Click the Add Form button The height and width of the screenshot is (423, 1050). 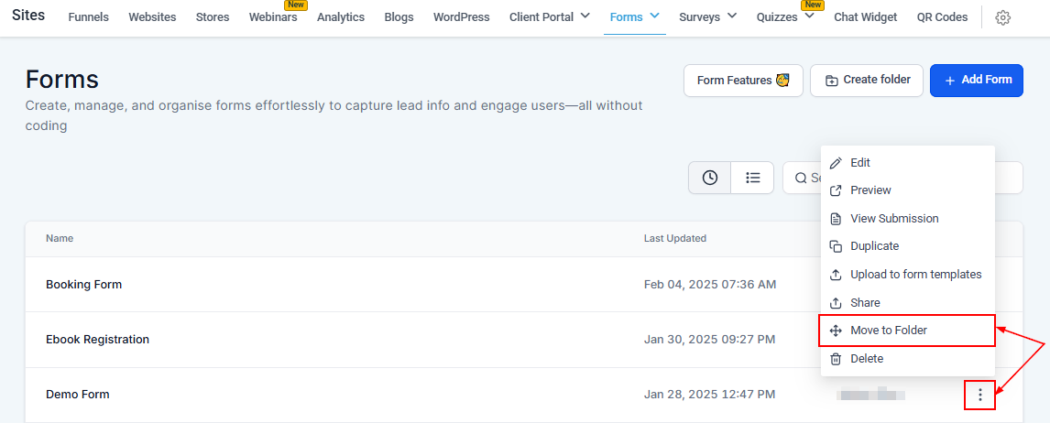(977, 81)
